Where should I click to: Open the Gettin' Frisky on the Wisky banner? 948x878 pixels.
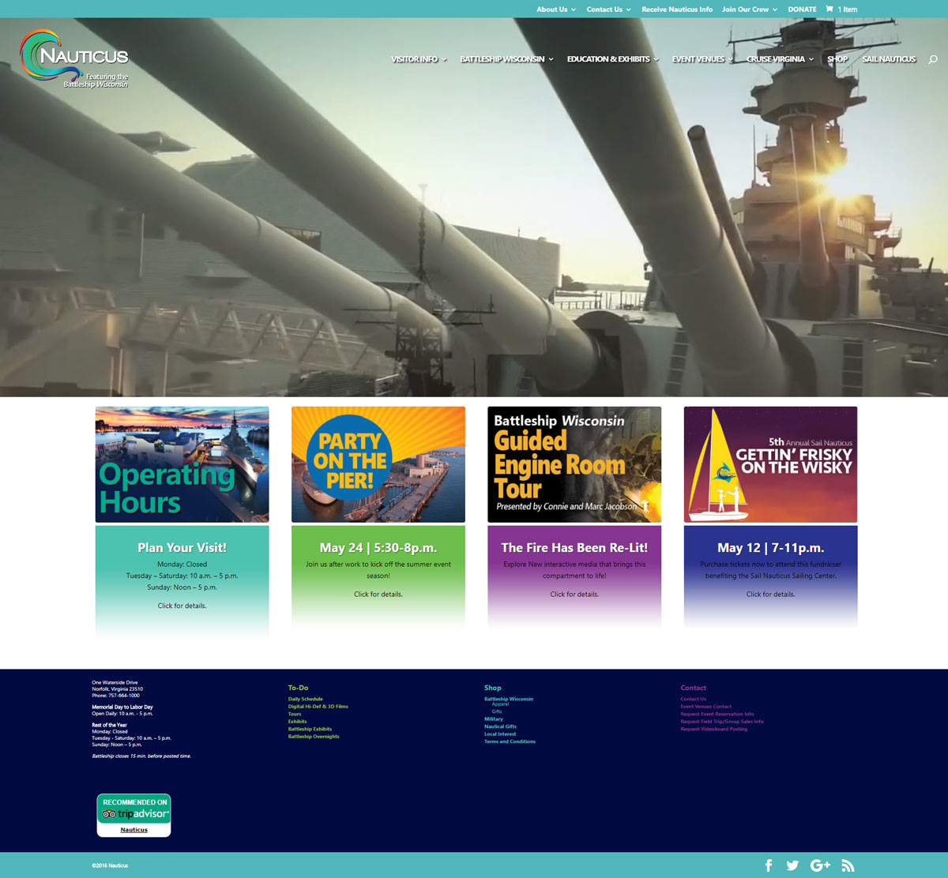tap(770, 464)
